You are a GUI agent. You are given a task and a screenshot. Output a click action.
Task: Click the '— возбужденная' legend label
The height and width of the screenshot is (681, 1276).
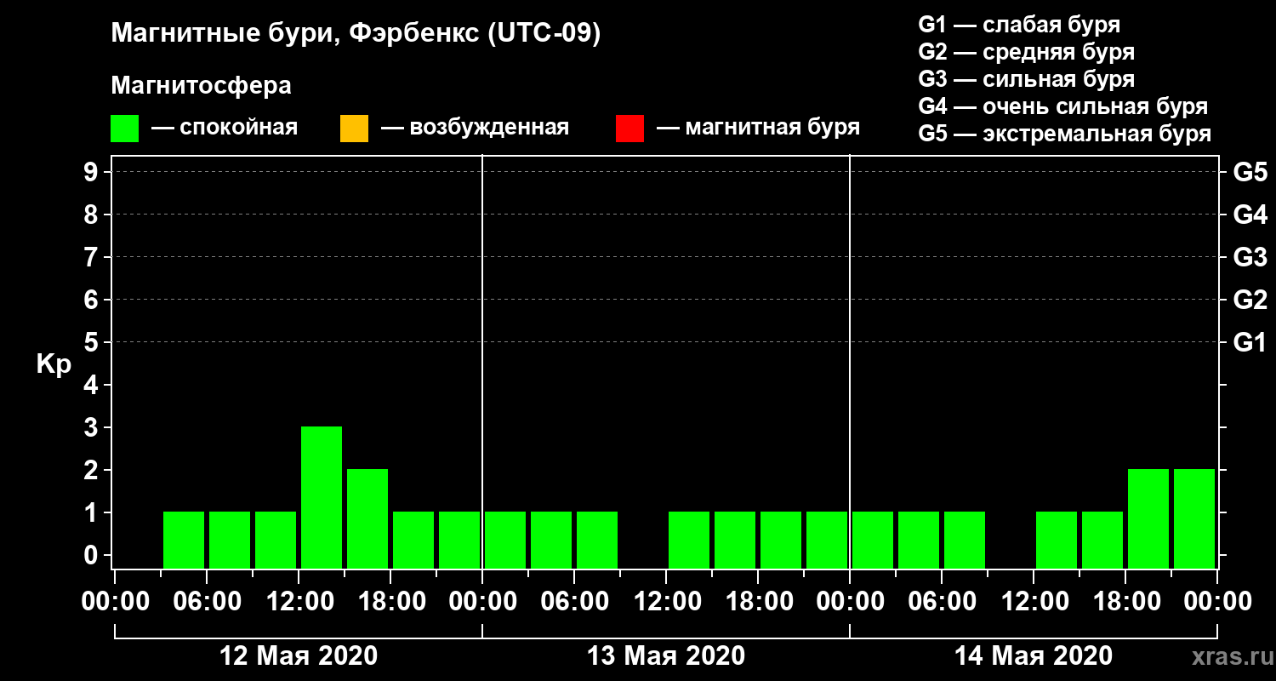coord(475,128)
